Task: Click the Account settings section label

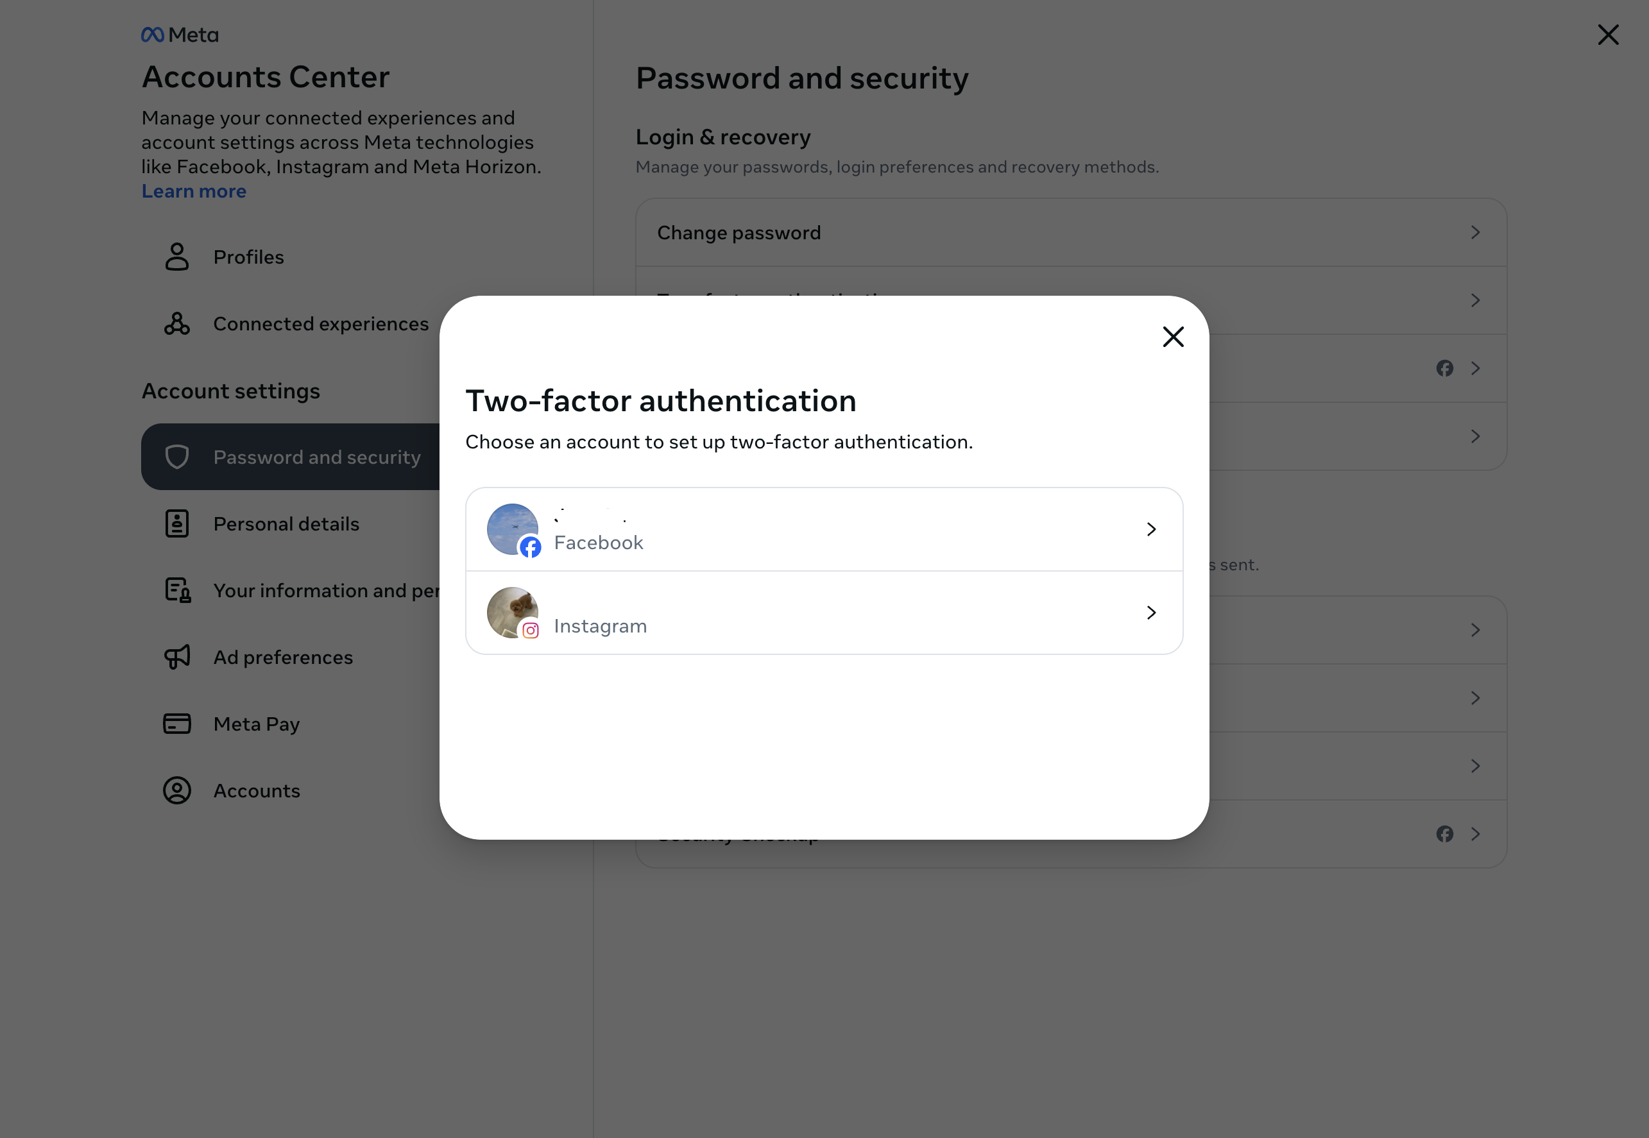Action: (231, 391)
